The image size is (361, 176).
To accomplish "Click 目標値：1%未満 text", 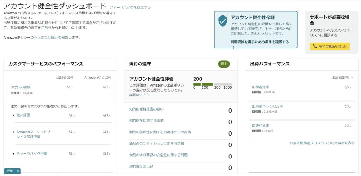I will (x=22, y=93).
